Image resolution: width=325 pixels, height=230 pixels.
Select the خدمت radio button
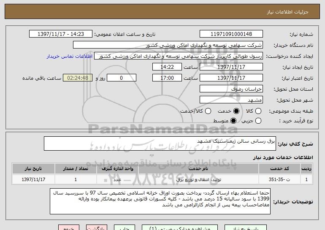236,111
